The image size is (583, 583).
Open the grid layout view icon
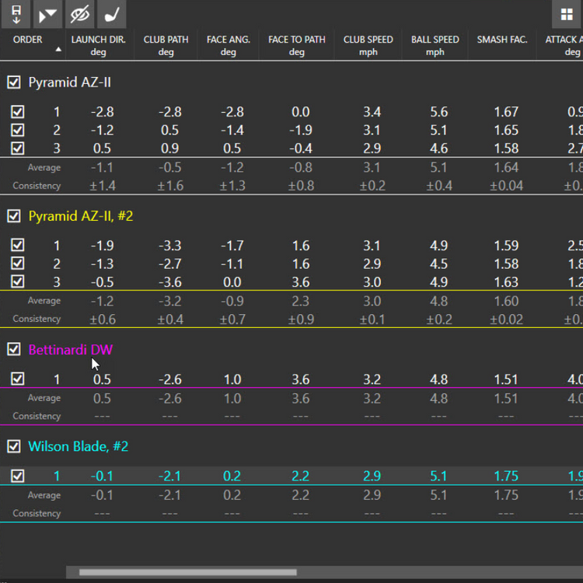[567, 15]
